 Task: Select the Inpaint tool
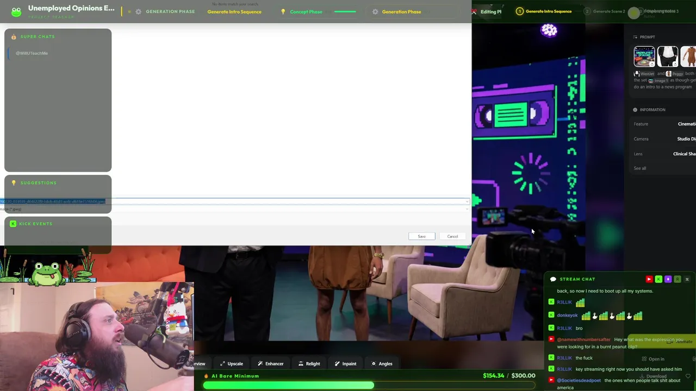click(x=345, y=364)
